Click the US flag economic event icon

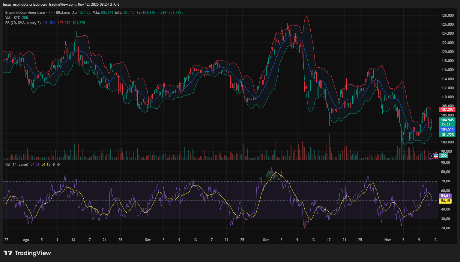[x=436, y=155]
